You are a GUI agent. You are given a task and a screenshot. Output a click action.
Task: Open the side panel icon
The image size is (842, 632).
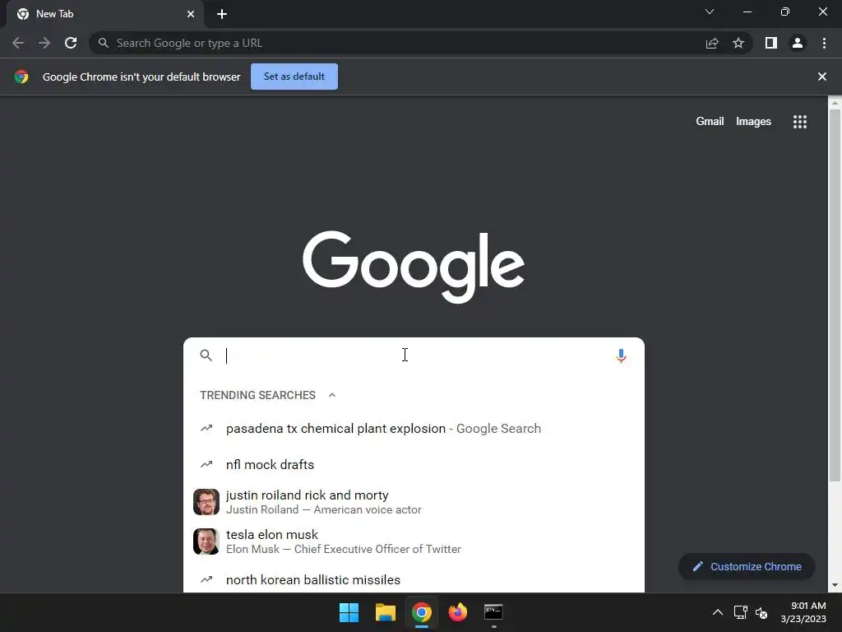(x=771, y=43)
